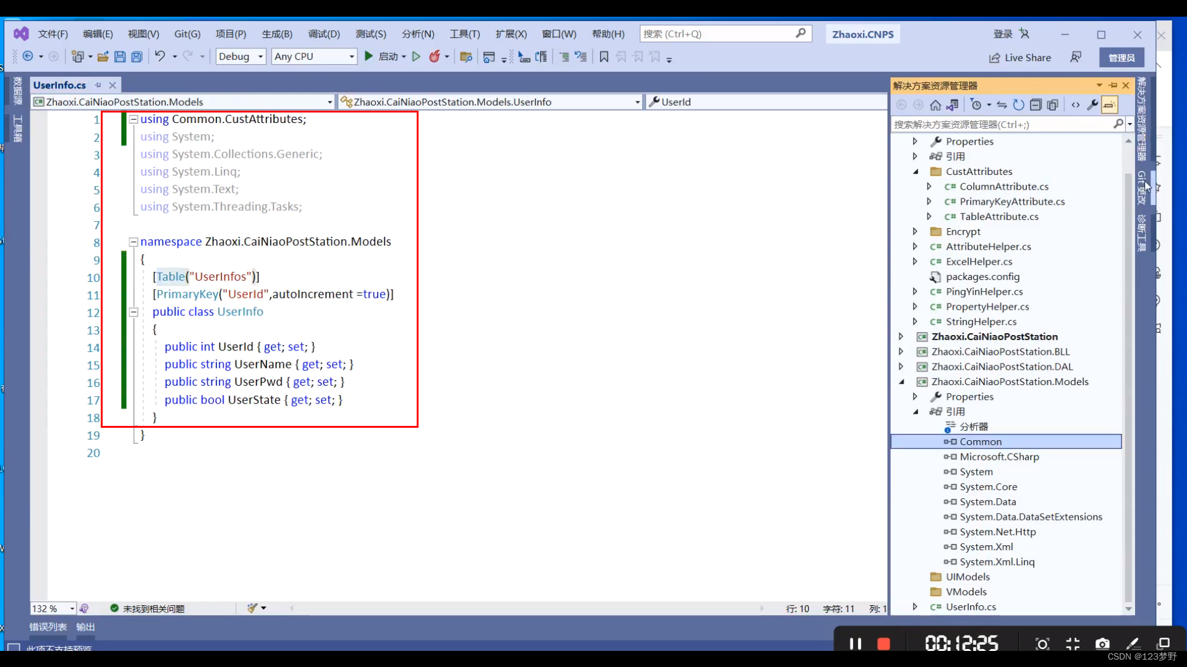1187x667 pixels.
Task: Open the Zhaoxi.CaiNiaoPostStation.Models project dropdown
Action: (183, 102)
